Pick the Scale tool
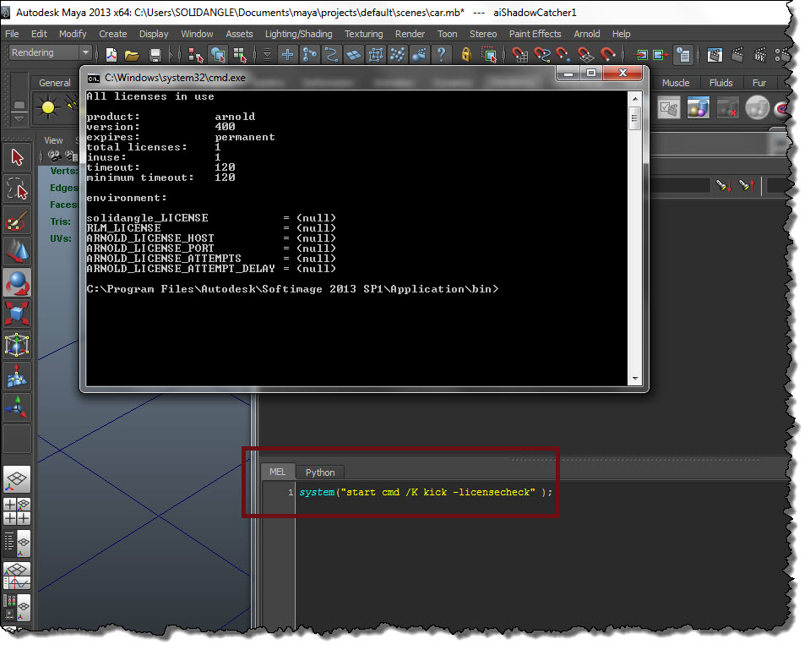Image resolution: width=810 pixels, height=650 pixels. pos(18,314)
